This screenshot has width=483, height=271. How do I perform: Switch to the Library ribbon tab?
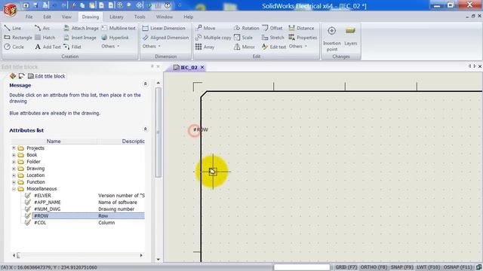[116, 17]
